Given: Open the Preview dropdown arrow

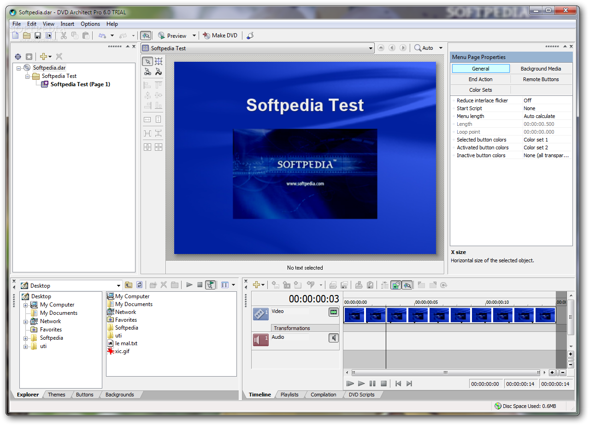Looking at the screenshot, I should 194,35.
